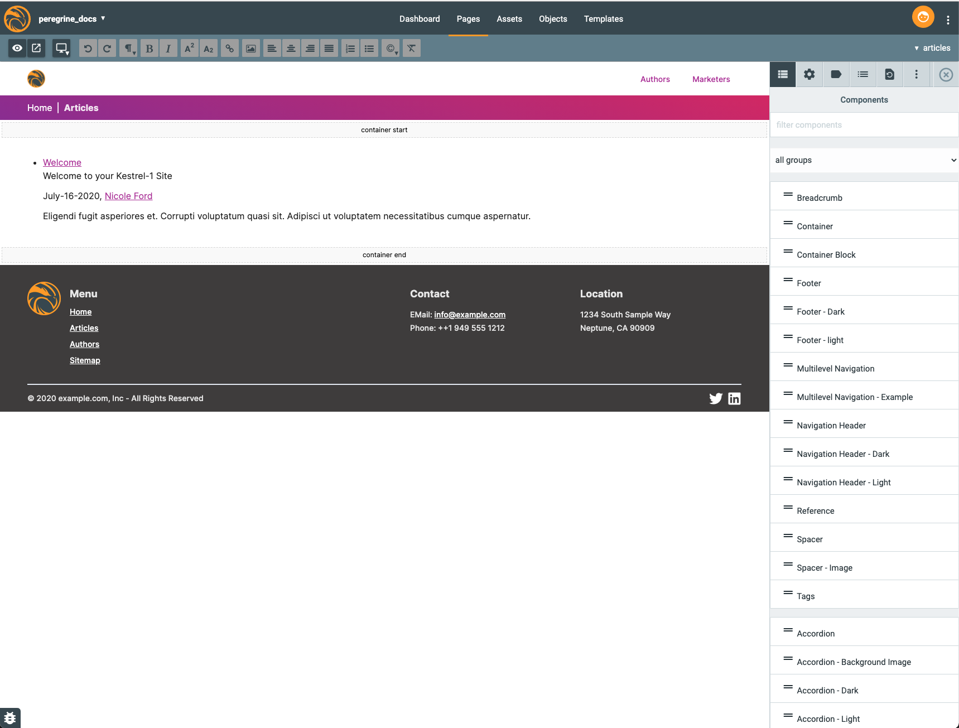Image resolution: width=959 pixels, height=728 pixels.
Task: Open the peregrine_docs tenant dropdown
Action: tap(72, 19)
